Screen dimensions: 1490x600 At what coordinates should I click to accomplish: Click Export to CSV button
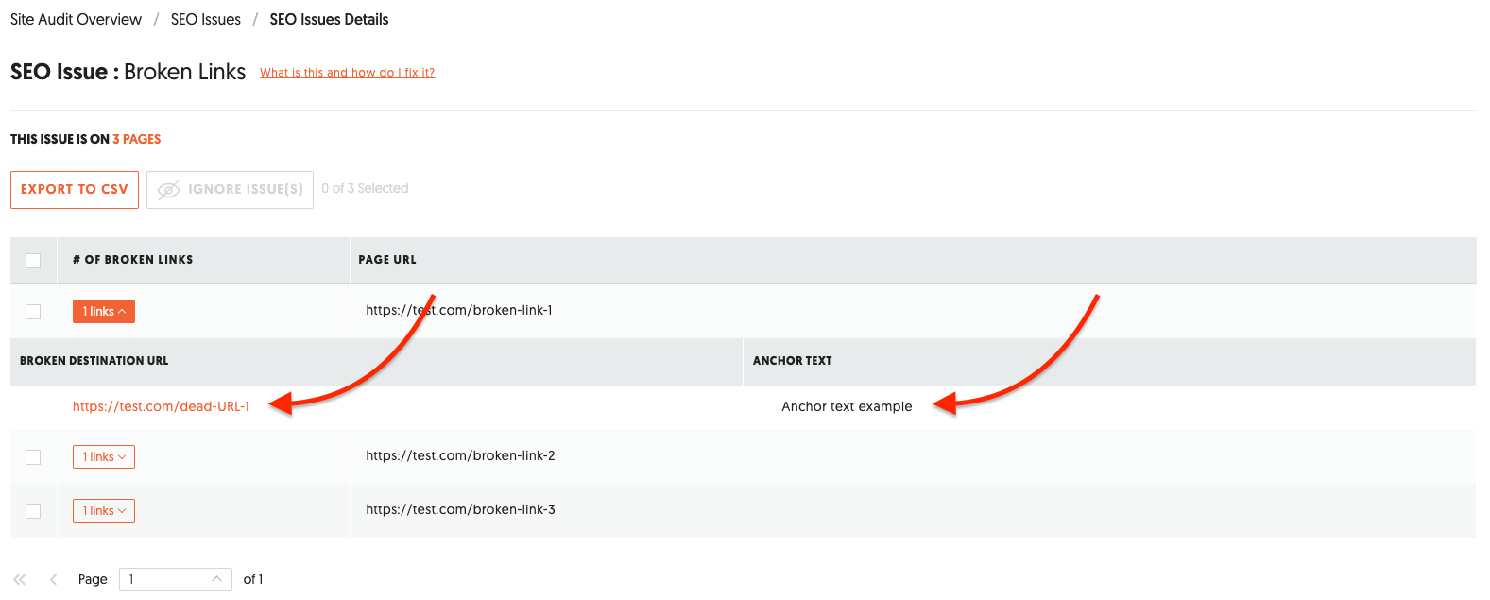pyautogui.click(x=75, y=190)
